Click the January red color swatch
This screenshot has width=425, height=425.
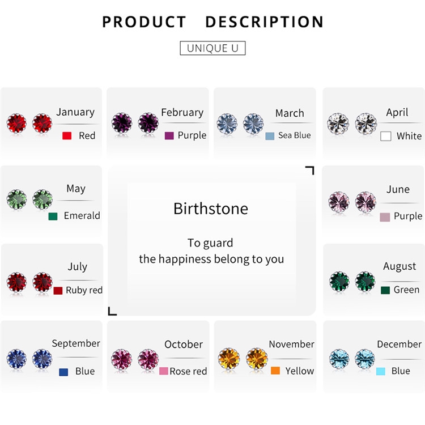pos(67,136)
